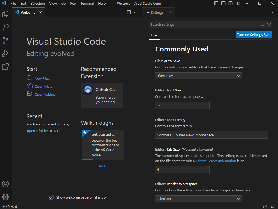The width and height of the screenshot is (278, 209).
Task: Click New File... link
Action: tap(42, 79)
